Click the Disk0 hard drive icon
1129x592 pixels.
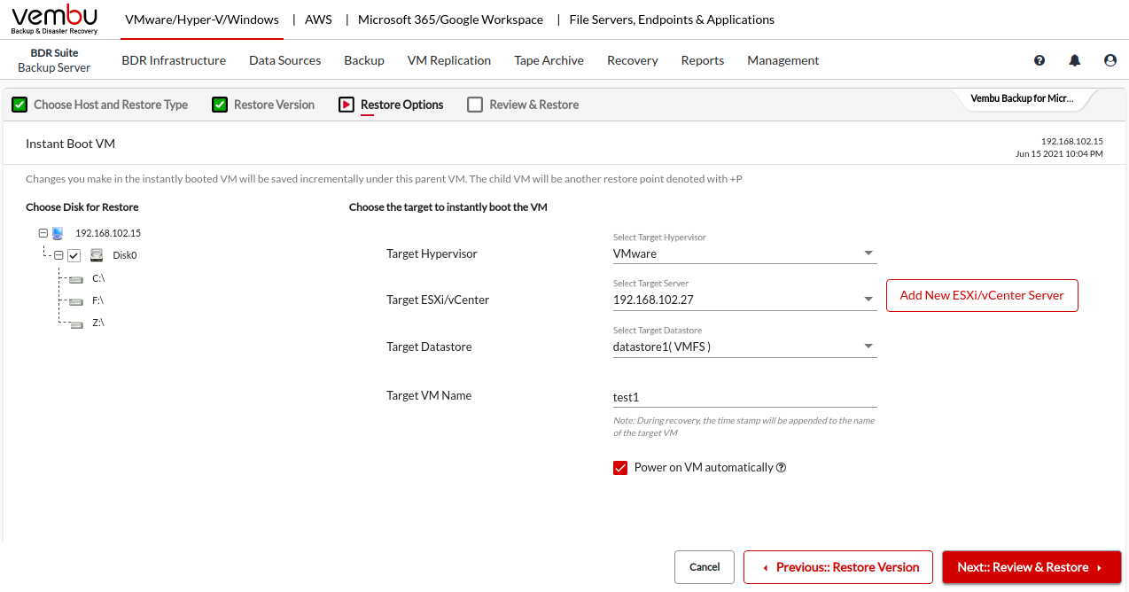pyautogui.click(x=97, y=255)
